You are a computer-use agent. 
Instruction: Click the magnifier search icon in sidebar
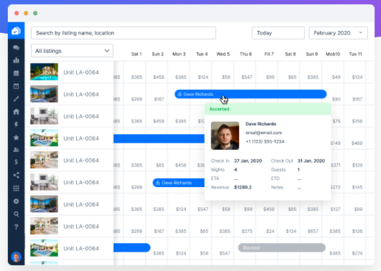(16, 214)
